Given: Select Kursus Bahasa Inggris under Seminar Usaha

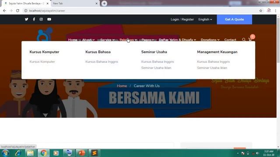Looking at the screenshot, I should pyautogui.click(x=157, y=61).
